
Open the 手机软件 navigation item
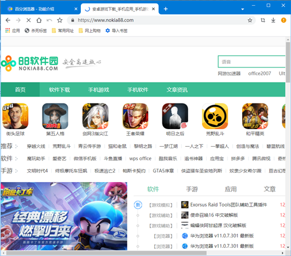(138, 90)
